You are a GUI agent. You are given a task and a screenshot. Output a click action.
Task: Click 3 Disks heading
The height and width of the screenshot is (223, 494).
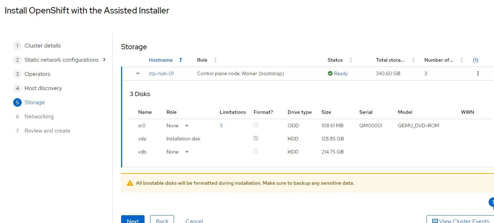140,94
